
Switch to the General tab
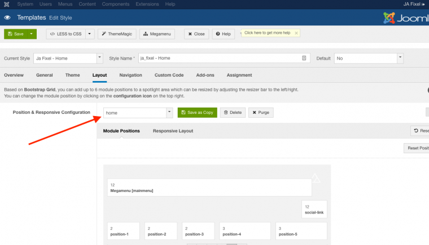[45, 75]
